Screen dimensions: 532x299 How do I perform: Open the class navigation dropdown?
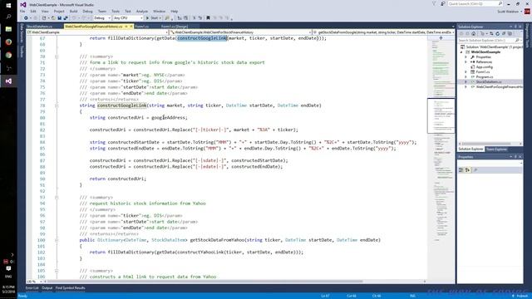[240, 32]
